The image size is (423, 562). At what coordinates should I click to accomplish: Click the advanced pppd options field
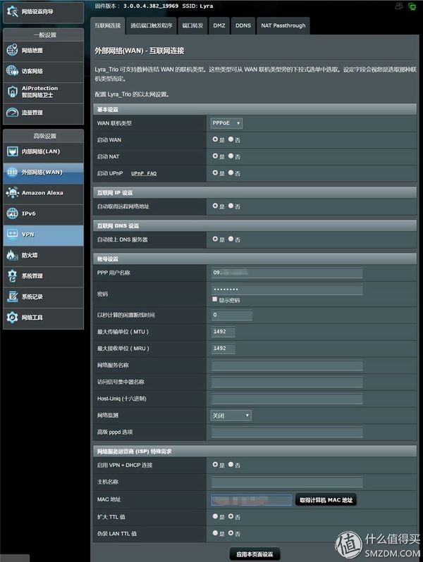(x=287, y=432)
